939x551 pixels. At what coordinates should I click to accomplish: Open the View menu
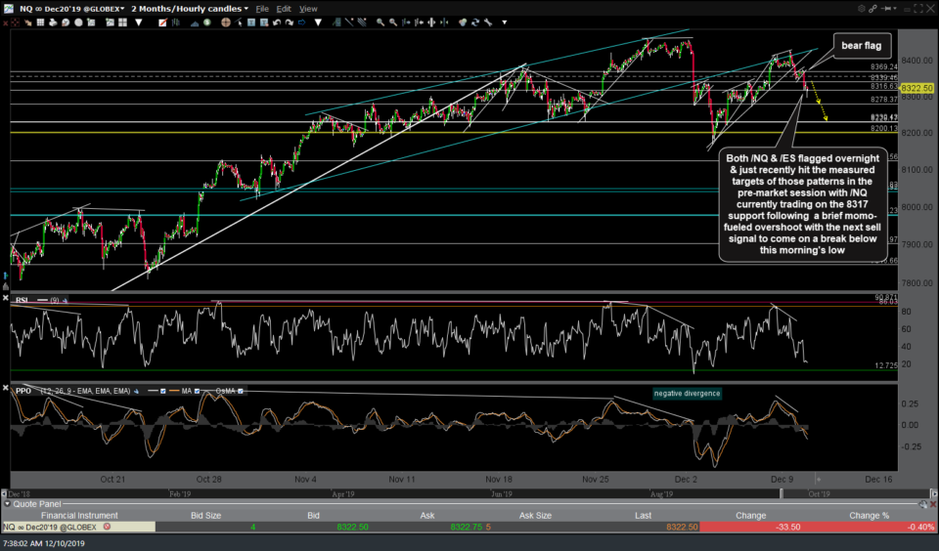point(308,9)
